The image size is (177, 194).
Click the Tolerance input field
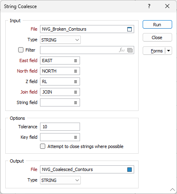point(60,127)
